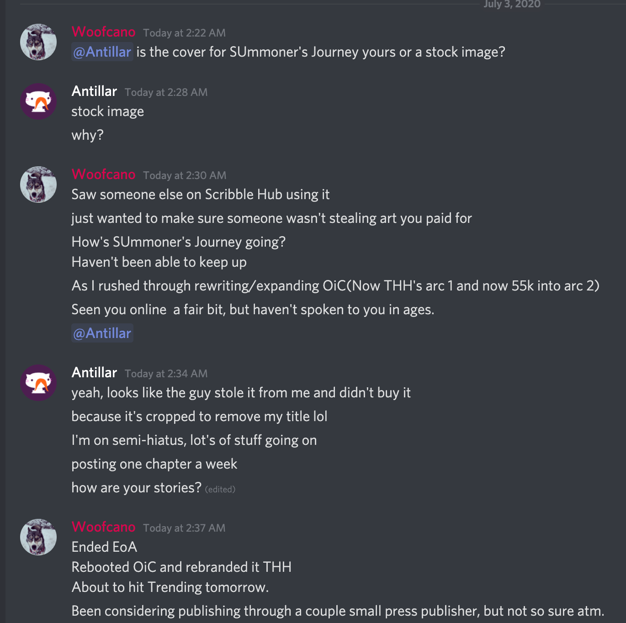The image size is (626, 623).
Task: Select the Woofcano username at 2:30 AM
Action: pyautogui.click(x=103, y=174)
